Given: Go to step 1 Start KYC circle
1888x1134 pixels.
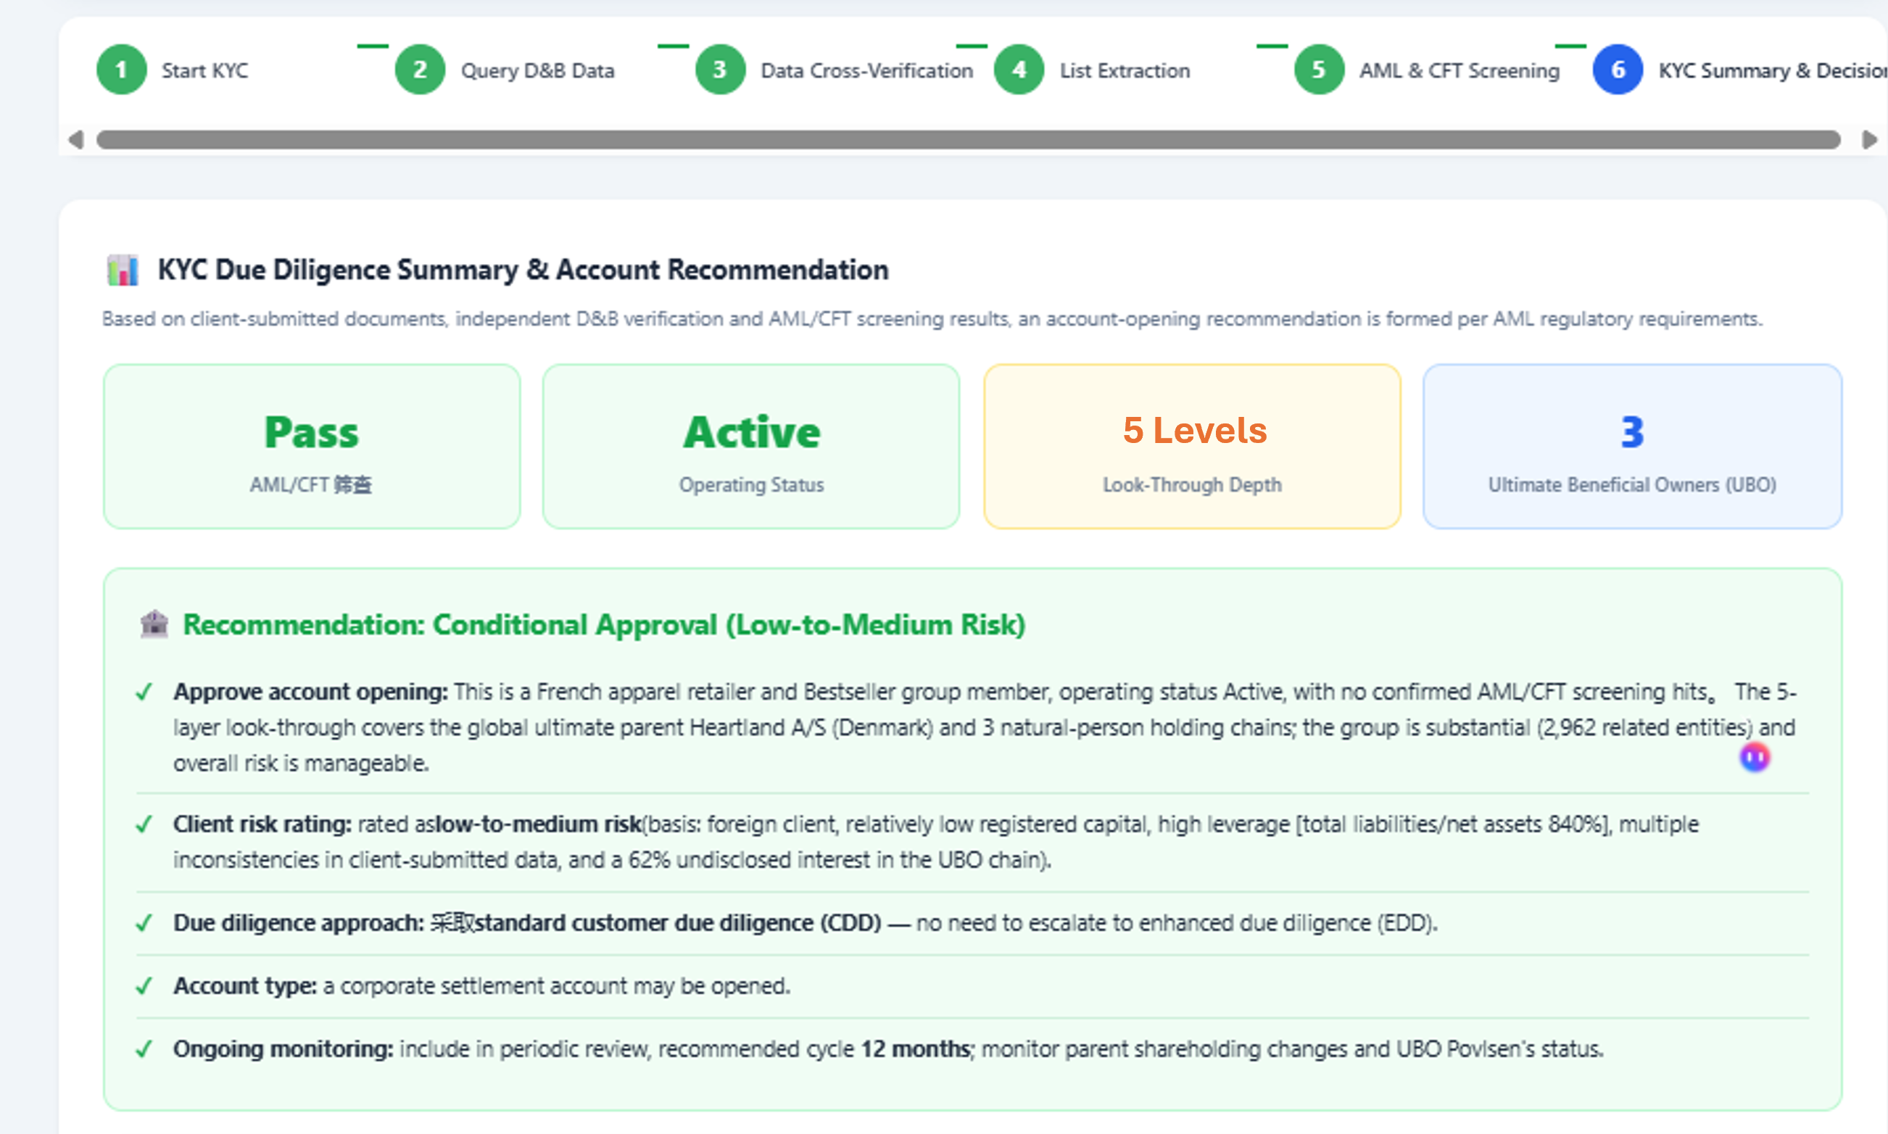Looking at the screenshot, I should pos(122,70).
